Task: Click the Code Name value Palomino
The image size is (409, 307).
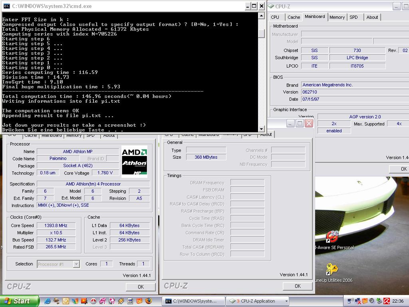Action: (x=58, y=158)
